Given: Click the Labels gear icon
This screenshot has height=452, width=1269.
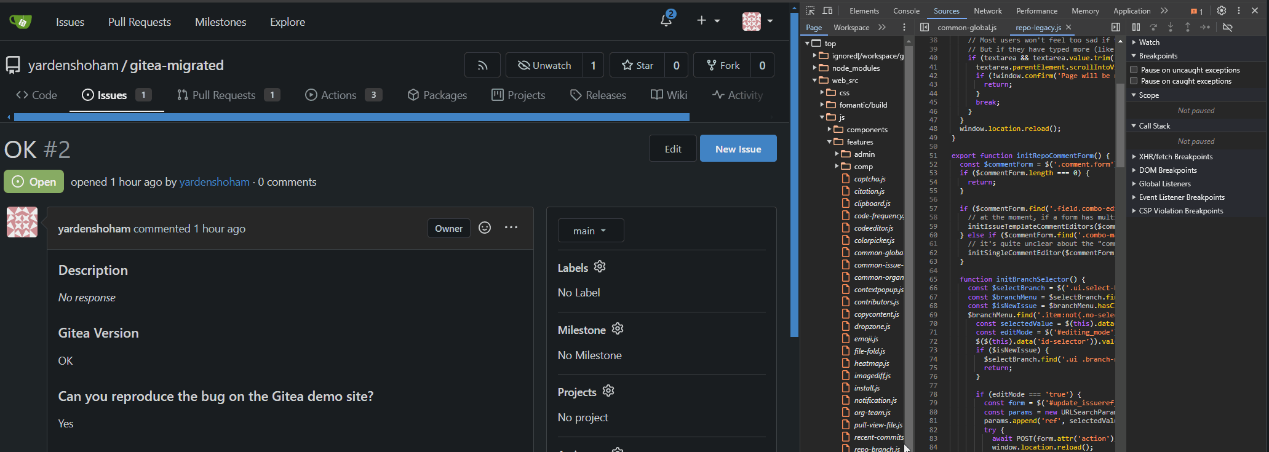Looking at the screenshot, I should pyautogui.click(x=600, y=267).
